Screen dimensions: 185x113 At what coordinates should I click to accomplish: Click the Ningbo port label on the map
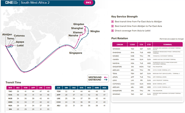(x=95, y=31)
